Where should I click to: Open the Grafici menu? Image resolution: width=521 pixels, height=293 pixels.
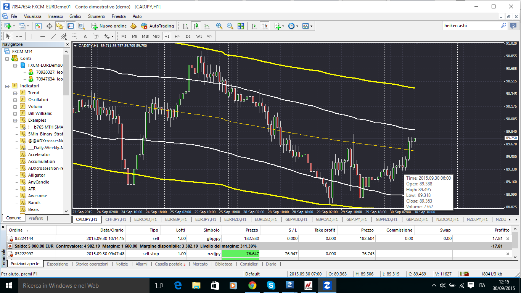tap(75, 16)
